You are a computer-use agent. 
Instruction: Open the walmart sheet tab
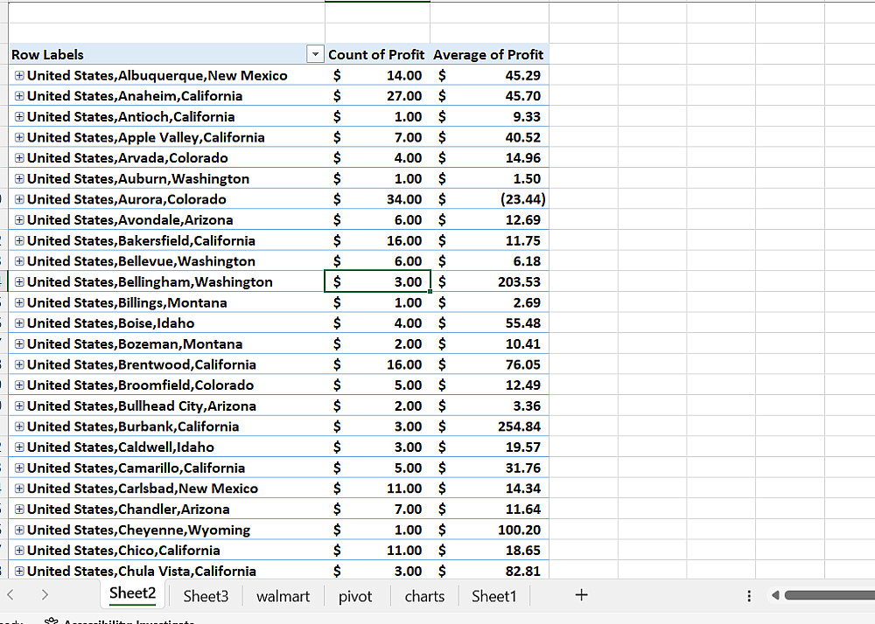coord(283,596)
